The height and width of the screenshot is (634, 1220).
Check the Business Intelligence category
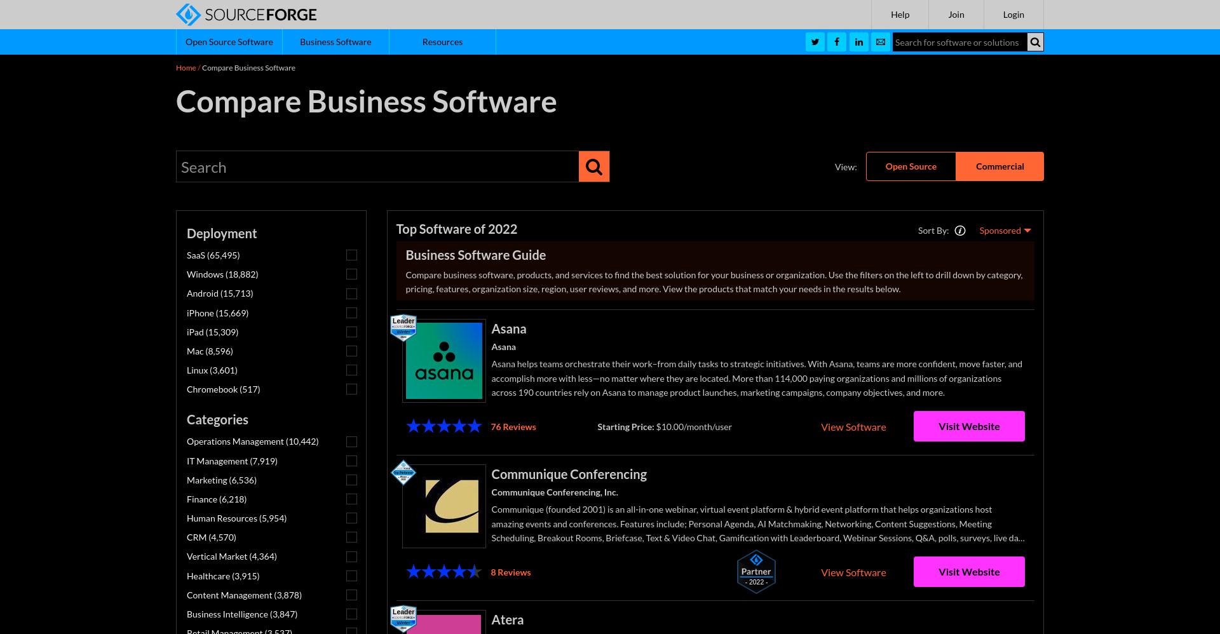click(x=351, y=614)
